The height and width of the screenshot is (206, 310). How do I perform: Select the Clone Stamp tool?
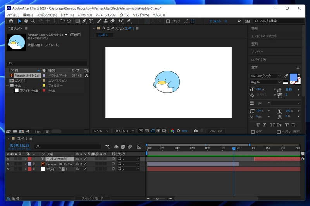click(x=106, y=21)
